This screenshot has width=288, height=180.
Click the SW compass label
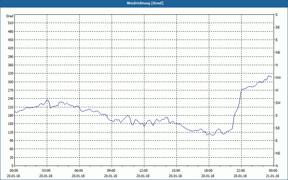(x=278, y=103)
